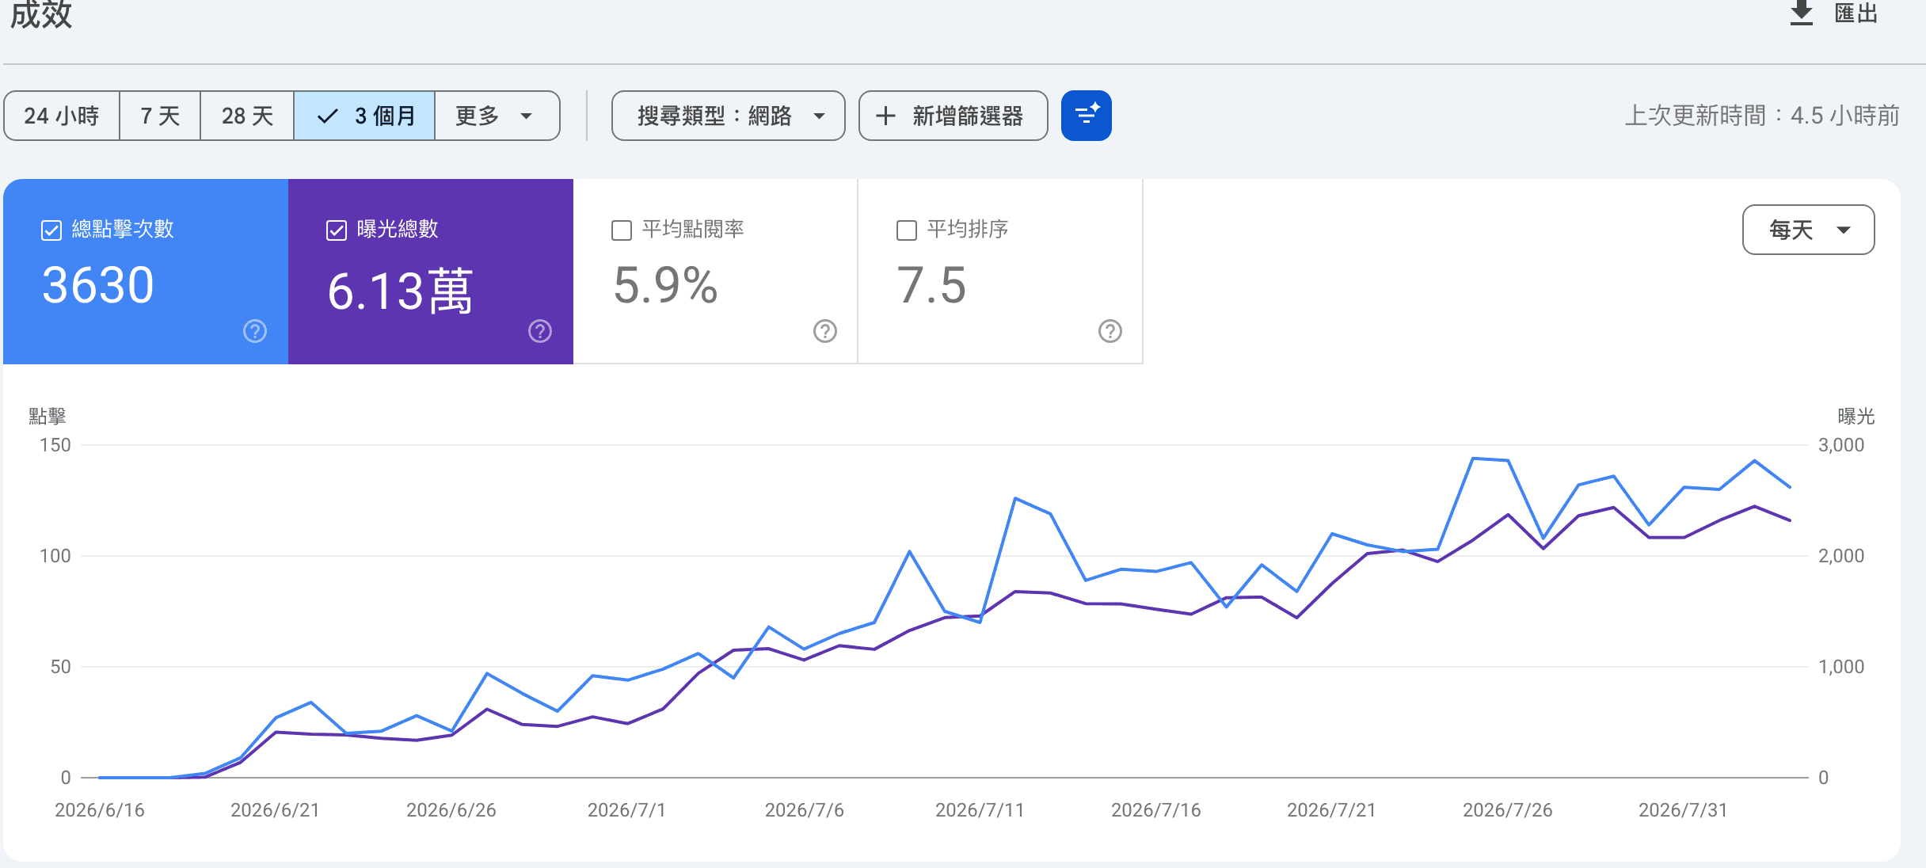Click the 3,000 right axis label

pos(1841,445)
